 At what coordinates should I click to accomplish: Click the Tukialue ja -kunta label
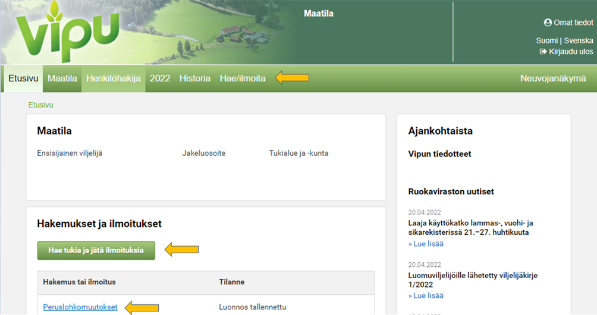pos(299,153)
